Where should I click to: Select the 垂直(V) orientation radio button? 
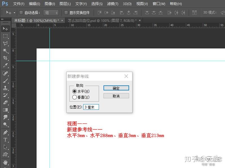point(75,97)
